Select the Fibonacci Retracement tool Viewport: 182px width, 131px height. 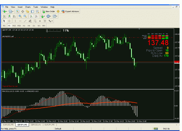tap(35, 21)
